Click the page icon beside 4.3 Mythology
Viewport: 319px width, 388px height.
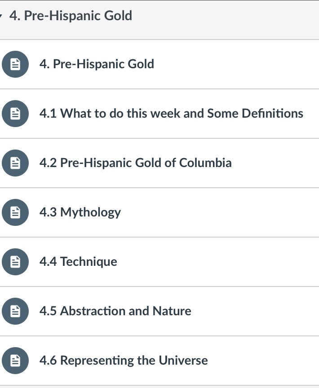click(15, 212)
